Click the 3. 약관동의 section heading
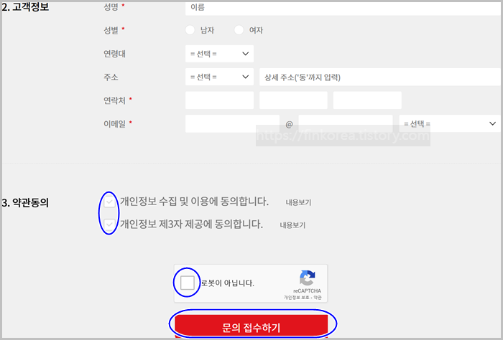 [25, 203]
